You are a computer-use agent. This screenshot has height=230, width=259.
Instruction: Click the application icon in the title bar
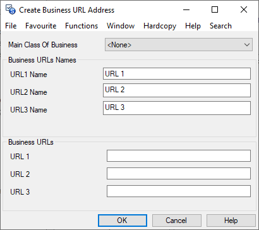pyautogui.click(x=11, y=9)
